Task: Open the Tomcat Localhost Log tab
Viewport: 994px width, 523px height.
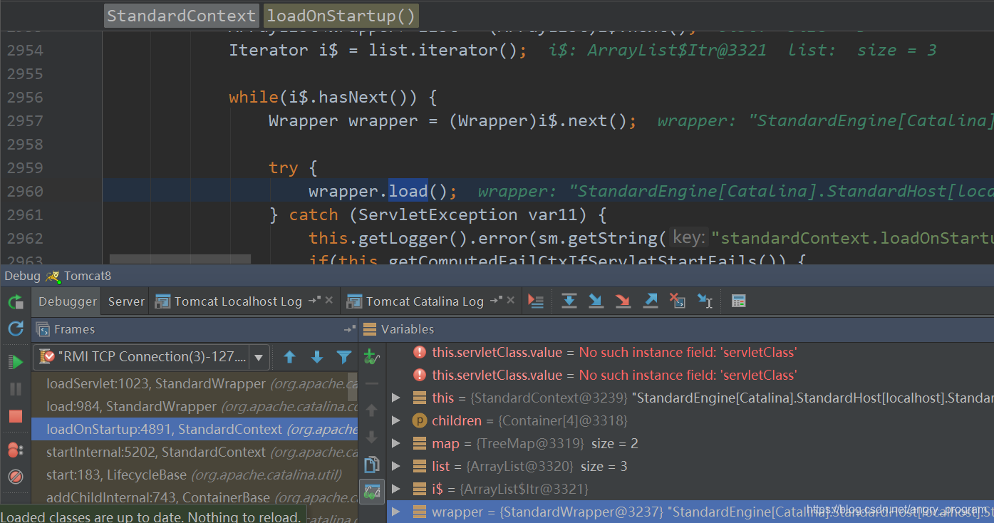Action: click(x=237, y=301)
